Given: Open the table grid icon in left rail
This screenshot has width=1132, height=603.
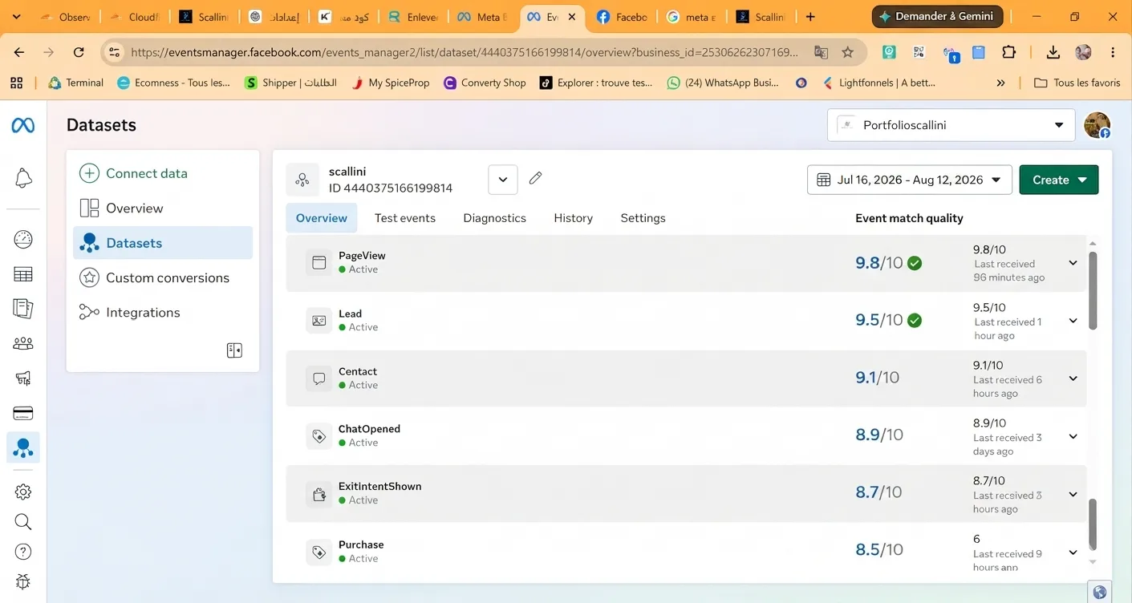Looking at the screenshot, I should [23, 274].
